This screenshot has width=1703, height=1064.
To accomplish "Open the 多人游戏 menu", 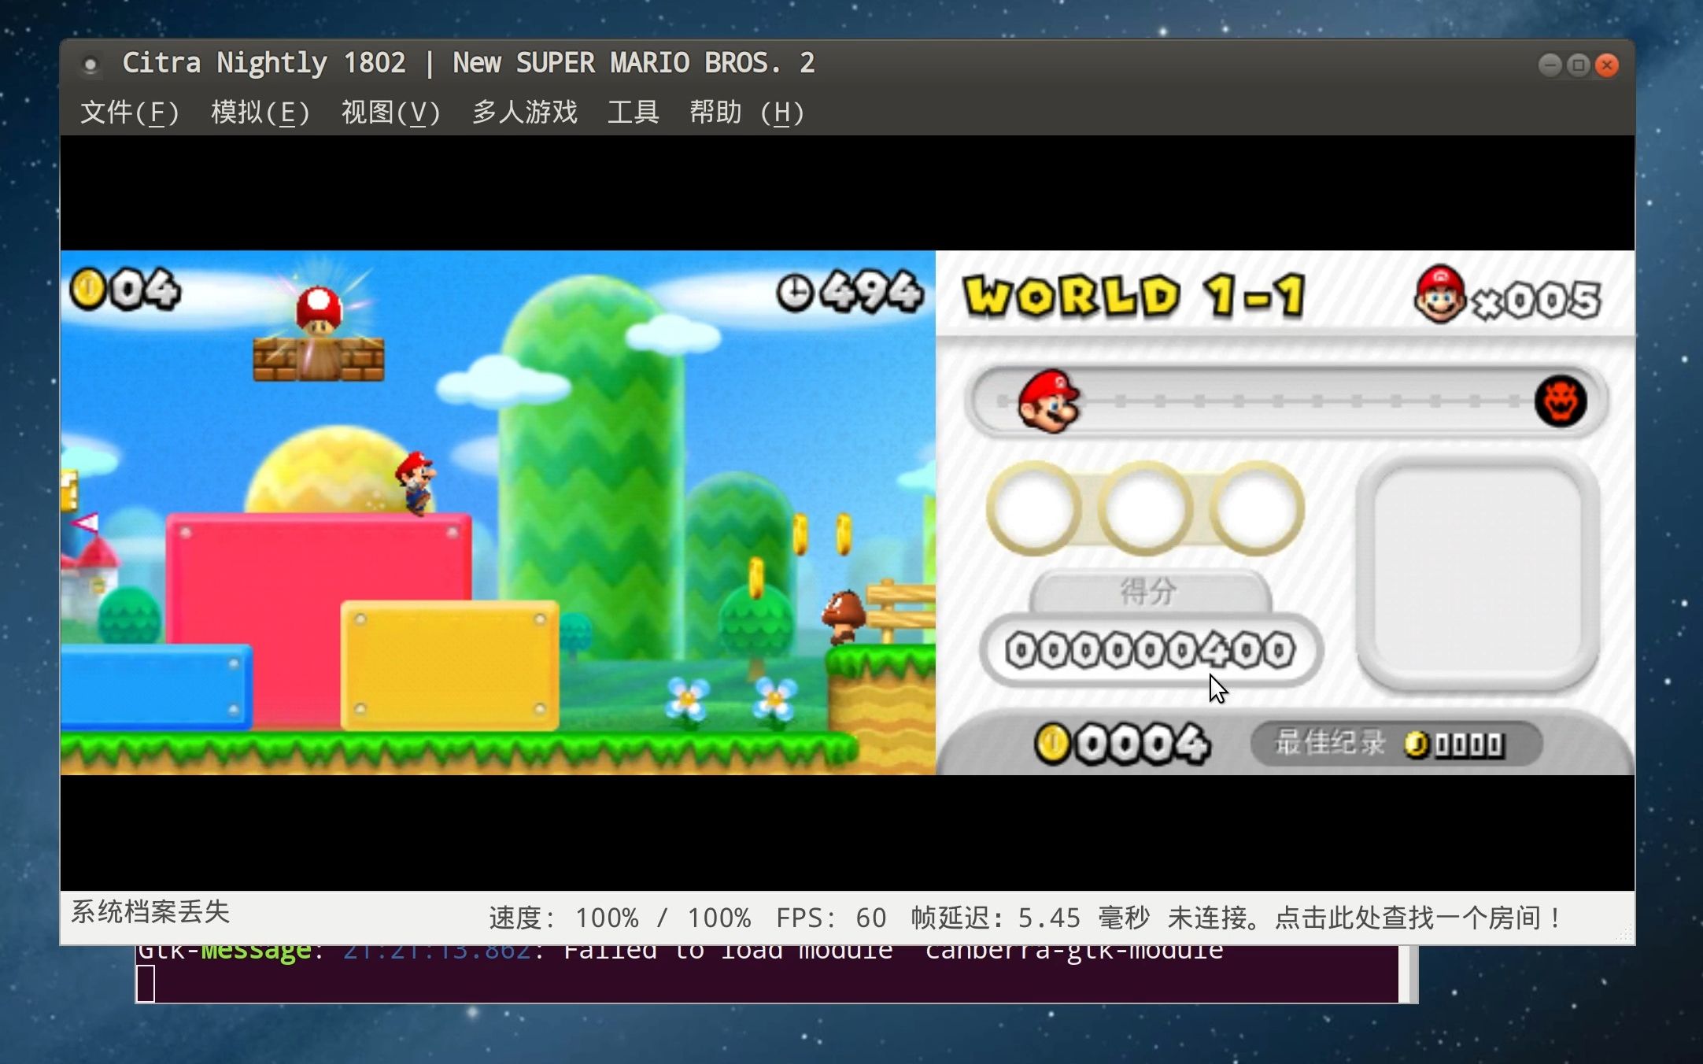I will [x=524, y=112].
